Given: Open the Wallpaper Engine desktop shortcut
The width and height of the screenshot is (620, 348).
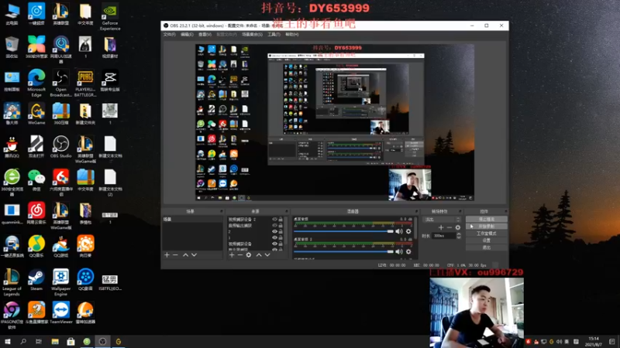Looking at the screenshot, I should coord(61,281).
